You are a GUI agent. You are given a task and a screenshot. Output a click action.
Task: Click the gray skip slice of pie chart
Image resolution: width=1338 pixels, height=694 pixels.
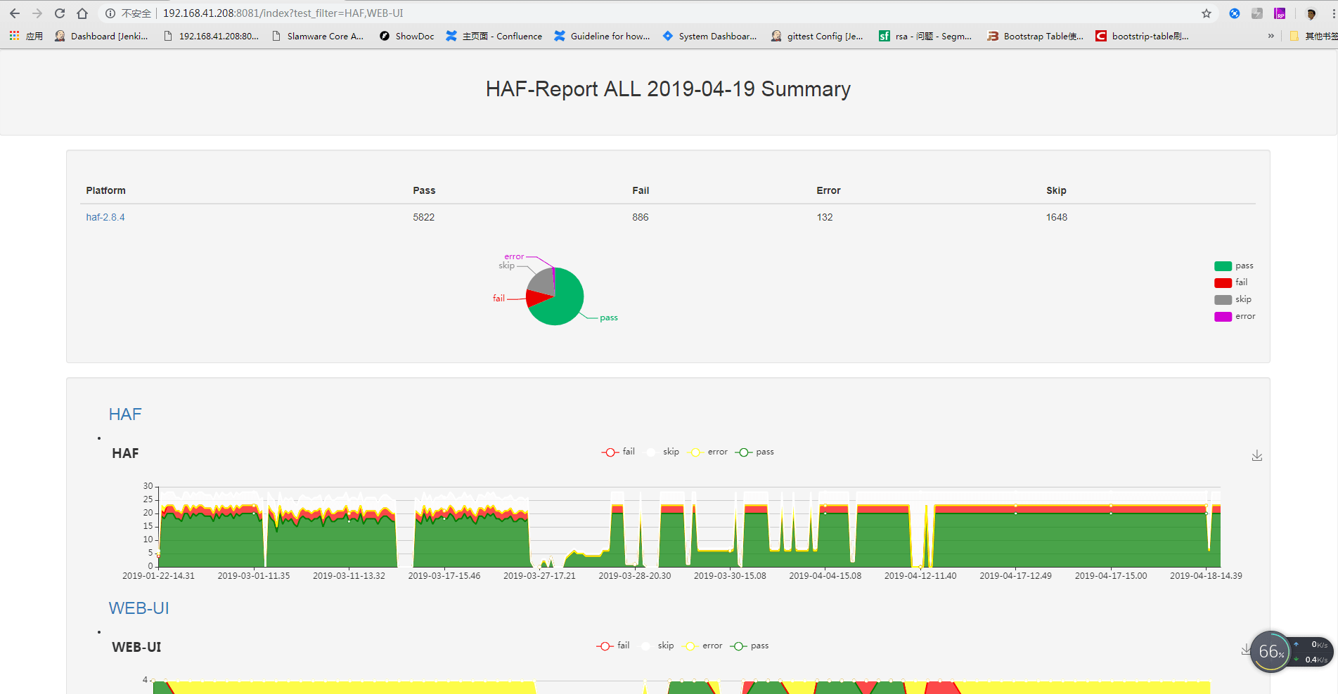pos(543,281)
